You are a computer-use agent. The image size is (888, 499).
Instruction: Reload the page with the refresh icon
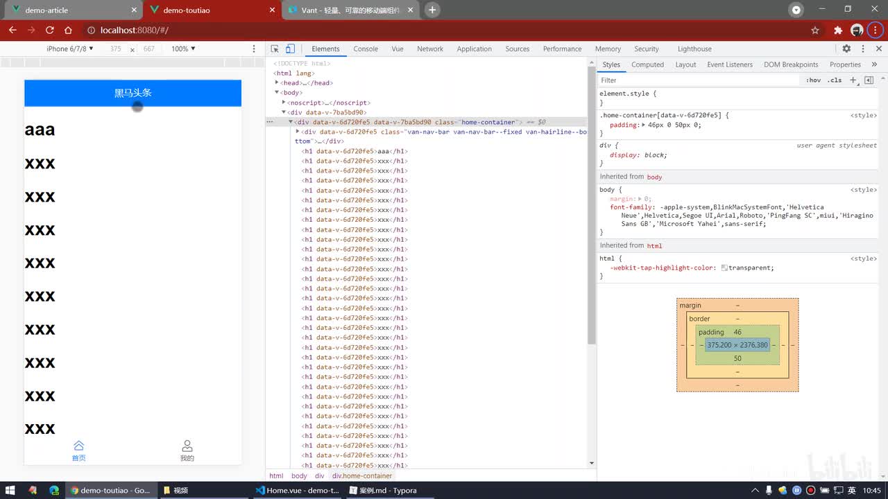50,30
